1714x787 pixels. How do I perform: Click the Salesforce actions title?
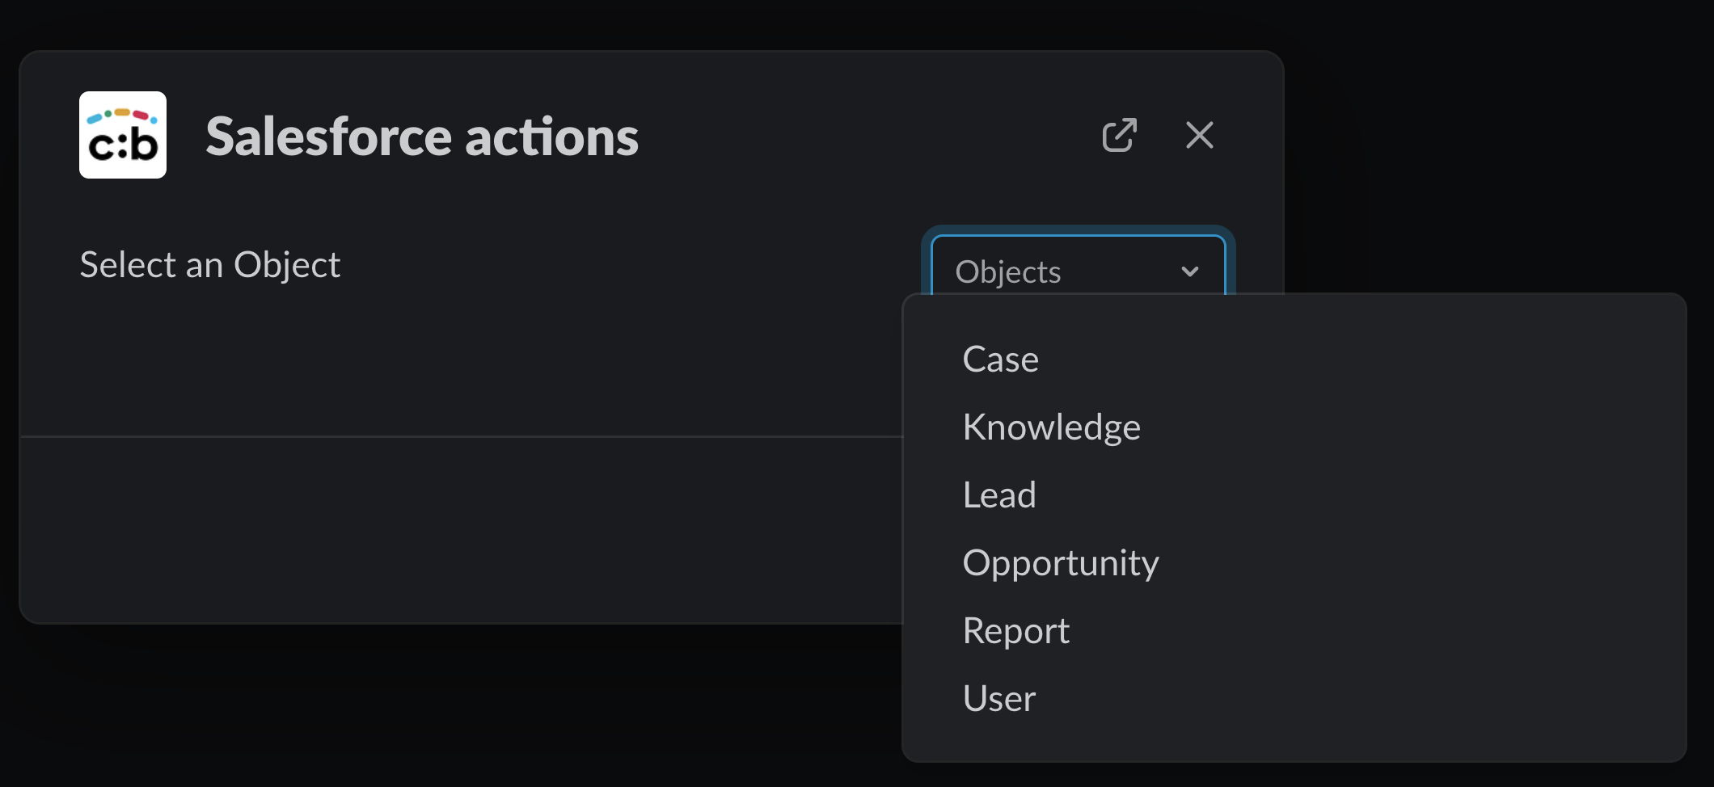pos(422,136)
